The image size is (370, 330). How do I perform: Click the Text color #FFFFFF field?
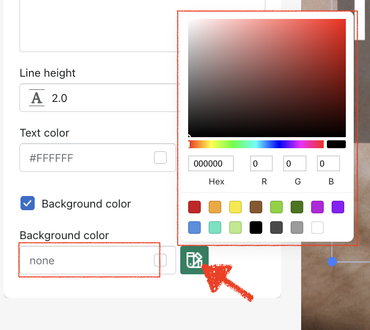[98, 158]
